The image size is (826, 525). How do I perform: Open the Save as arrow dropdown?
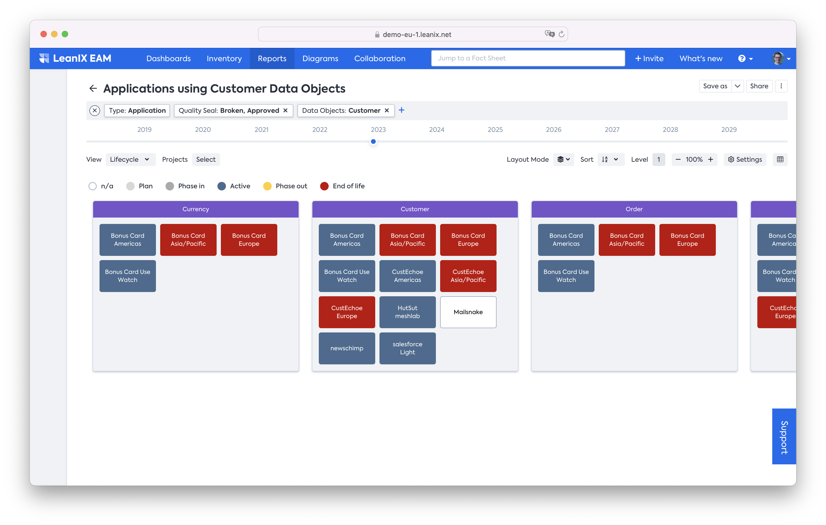tap(737, 86)
